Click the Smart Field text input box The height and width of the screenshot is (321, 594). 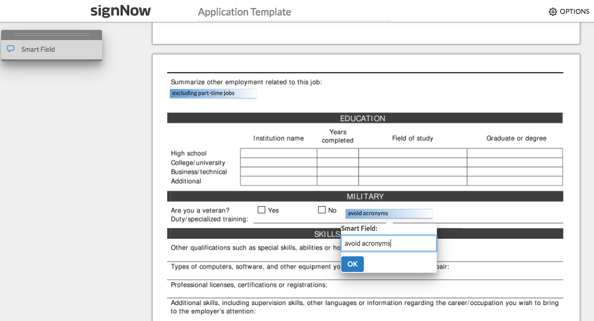[x=389, y=244]
